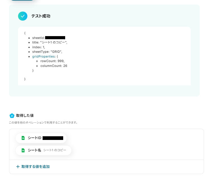Select the シート名 value chip
The width and height of the screenshot is (211, 180).
coord(43,150)
